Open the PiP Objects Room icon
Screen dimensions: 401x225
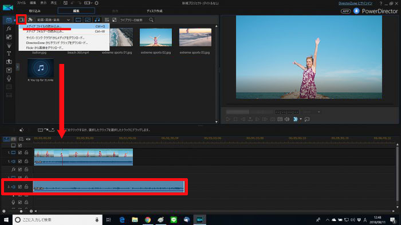(x=9, y=37)
